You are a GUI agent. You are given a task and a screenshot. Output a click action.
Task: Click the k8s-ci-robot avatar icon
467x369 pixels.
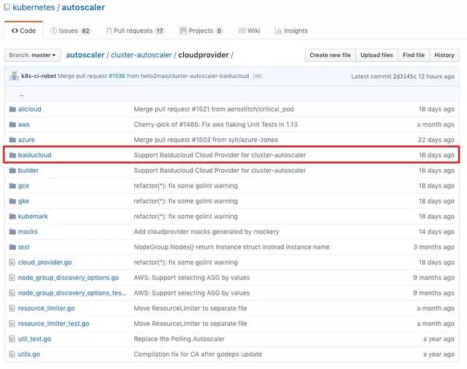pyautogui.click(x=14, y=76)
